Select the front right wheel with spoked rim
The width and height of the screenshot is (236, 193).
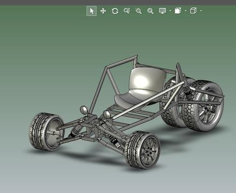pos(142,150)
